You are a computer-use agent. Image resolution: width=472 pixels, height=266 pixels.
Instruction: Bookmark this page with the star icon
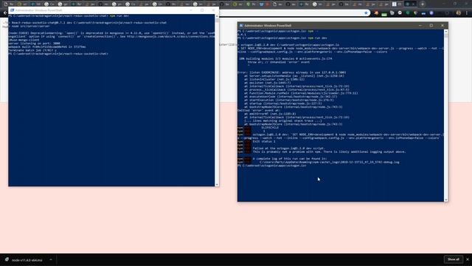(x=366, y=13)
